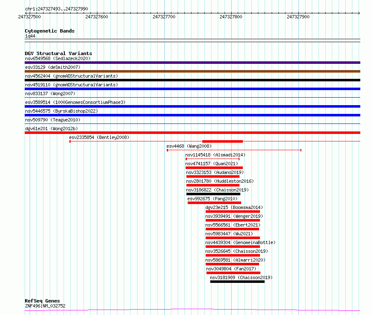Click the Cytogenetic Bands track heading
Image resolution: width=372 pixels, height=315 pixels.
click(x=49, y=31)
